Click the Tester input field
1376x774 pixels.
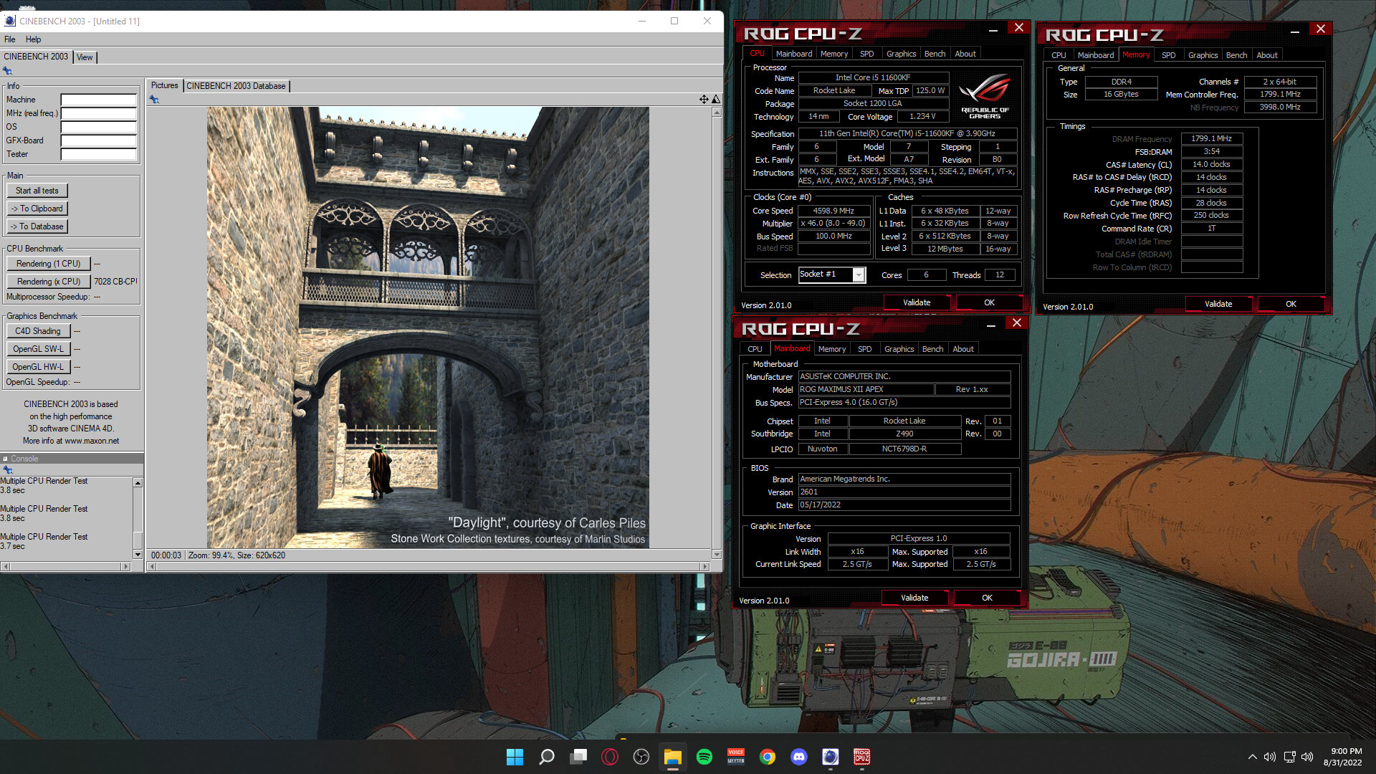pos(99,154)
